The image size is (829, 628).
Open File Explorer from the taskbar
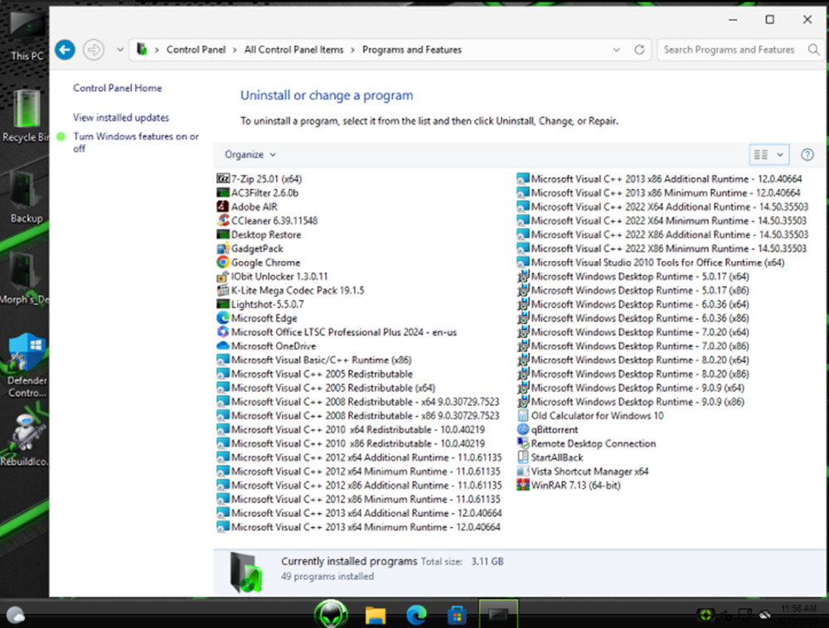pos(376,615)
